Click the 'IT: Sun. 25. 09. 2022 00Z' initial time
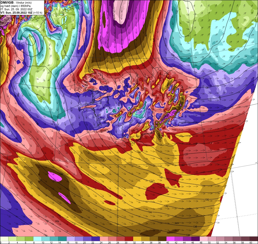 point(17,9)
